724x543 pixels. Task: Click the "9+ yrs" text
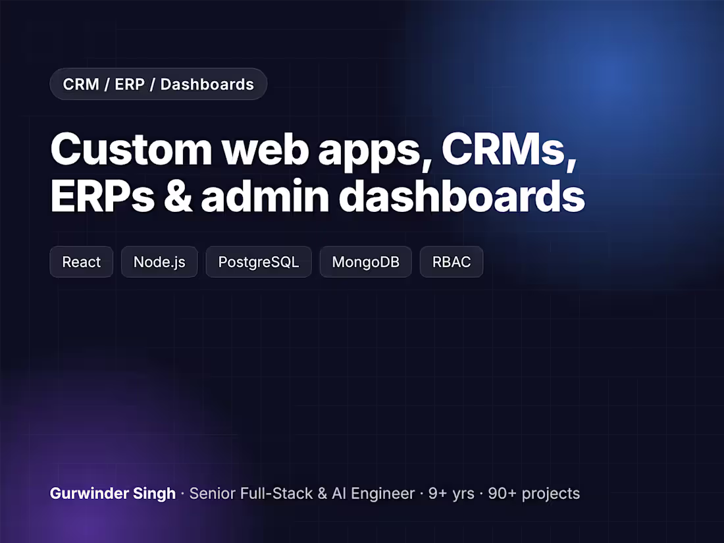[451, 493]
